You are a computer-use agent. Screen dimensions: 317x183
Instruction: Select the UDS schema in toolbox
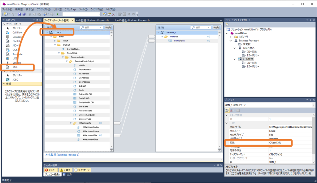15,58
